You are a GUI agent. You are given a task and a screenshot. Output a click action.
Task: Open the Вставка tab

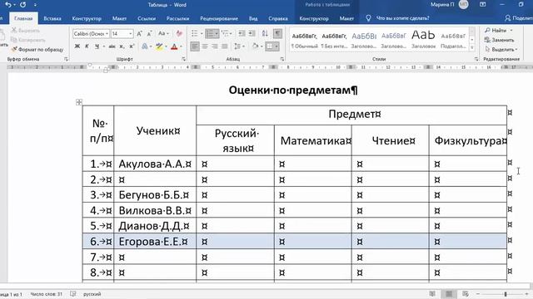[52, 18]
